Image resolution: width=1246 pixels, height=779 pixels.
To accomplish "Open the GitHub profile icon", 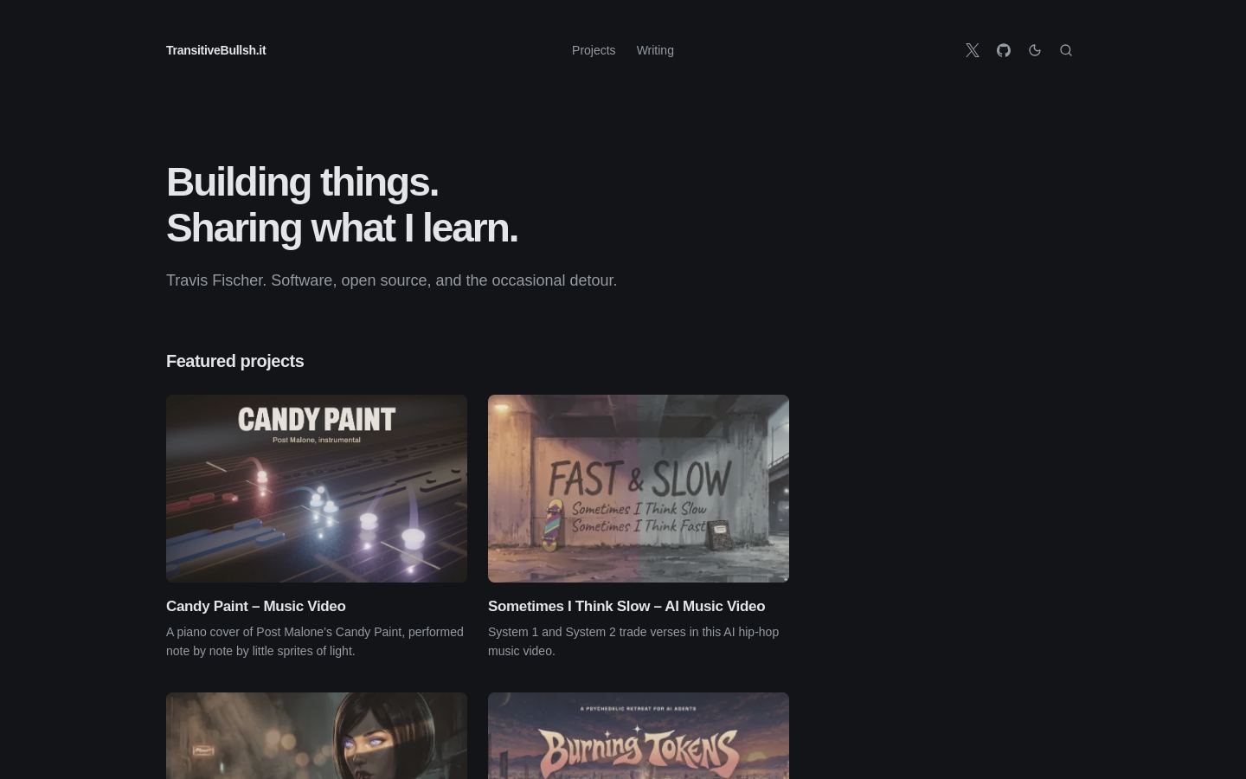I will pos(1004,50).
